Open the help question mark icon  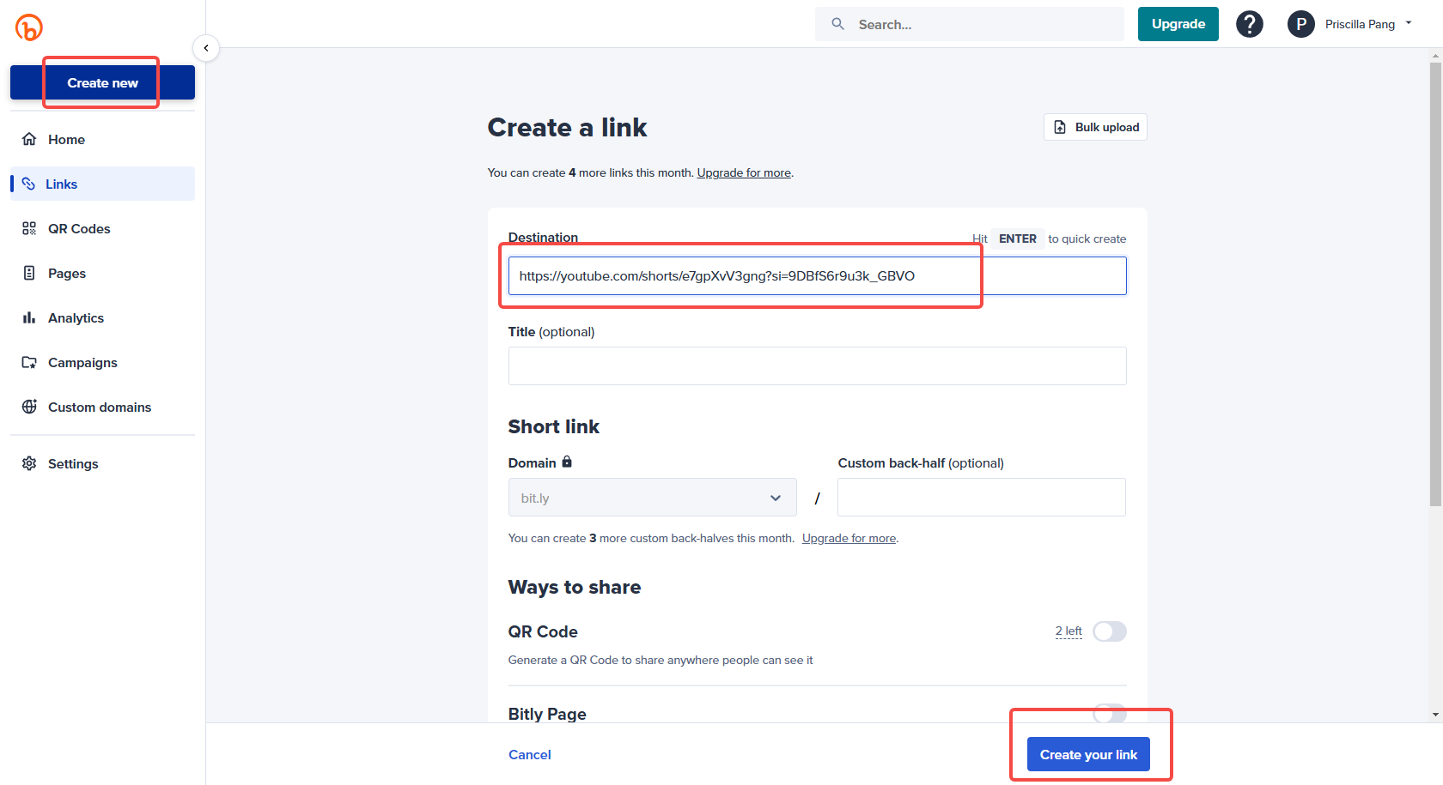[x=1250, y=24]
